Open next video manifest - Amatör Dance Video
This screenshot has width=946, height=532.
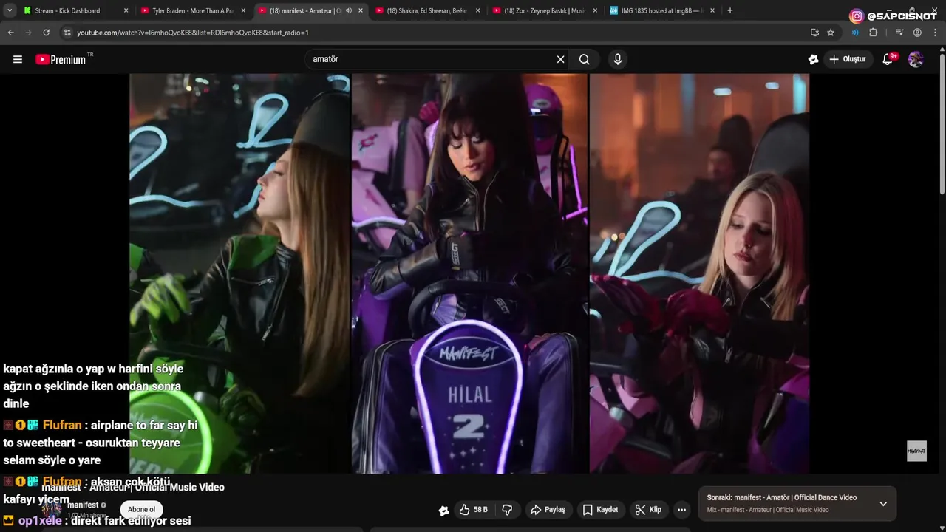tap(782, 498)
